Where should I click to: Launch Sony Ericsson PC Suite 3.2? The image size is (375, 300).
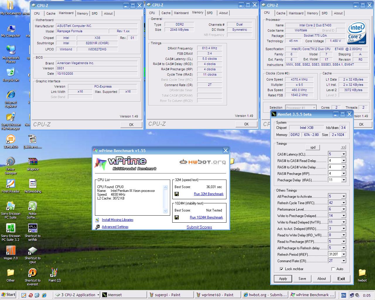(x=11, y=232)
